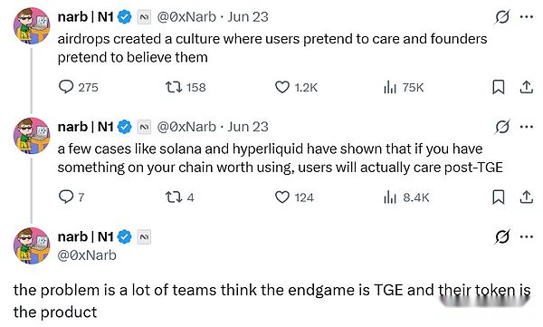543x327 pixels.
Task: Open more options on bottom tweet
Action: (527, 236)
